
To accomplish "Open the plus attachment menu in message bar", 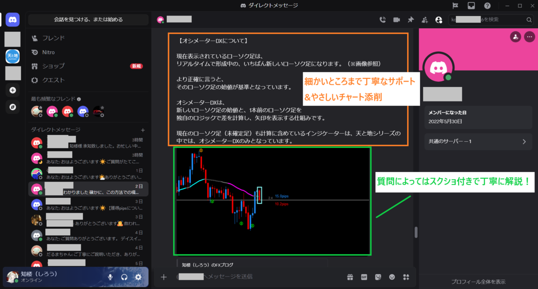I will 164,277.
